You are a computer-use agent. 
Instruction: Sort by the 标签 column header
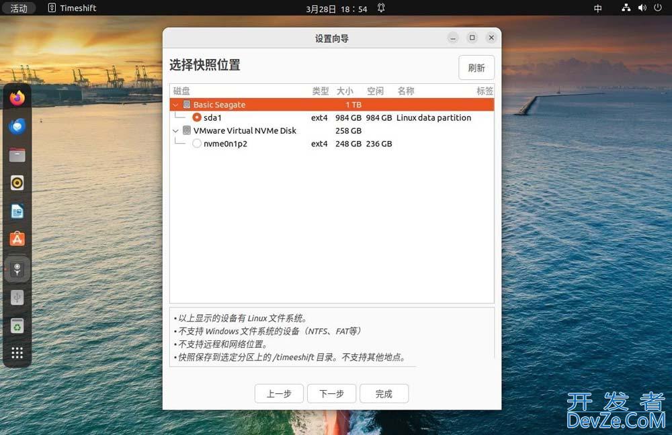(485, 91)
